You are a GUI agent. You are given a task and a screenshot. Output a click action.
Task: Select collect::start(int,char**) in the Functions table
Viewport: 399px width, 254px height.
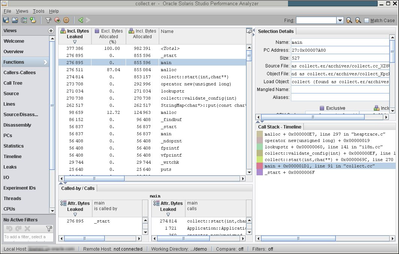tap(152, 77)
